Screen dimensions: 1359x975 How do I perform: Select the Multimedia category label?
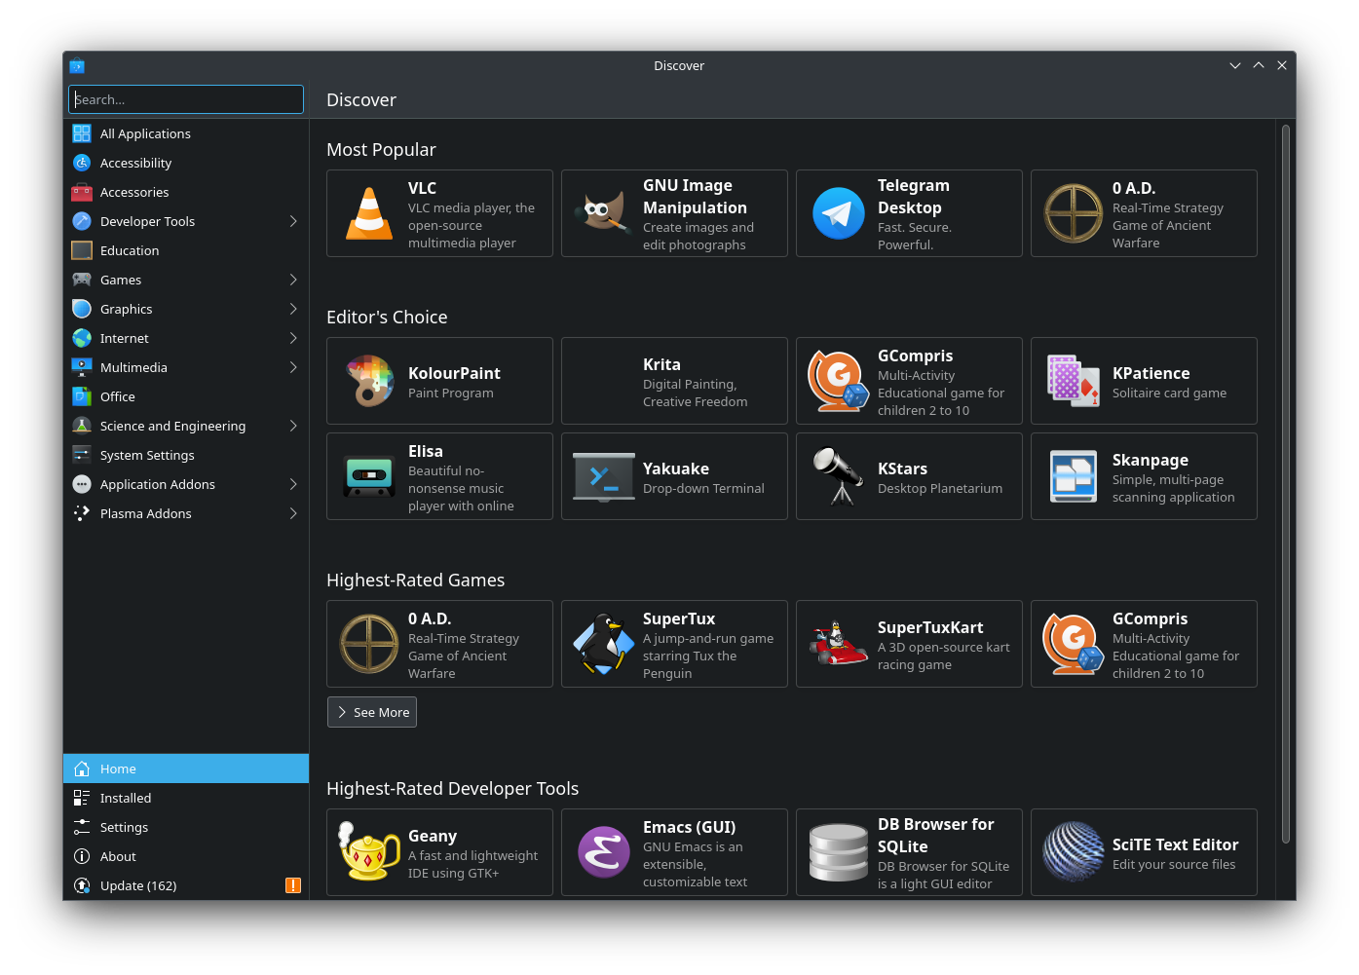pyautogui.click(x=133, y=367)
